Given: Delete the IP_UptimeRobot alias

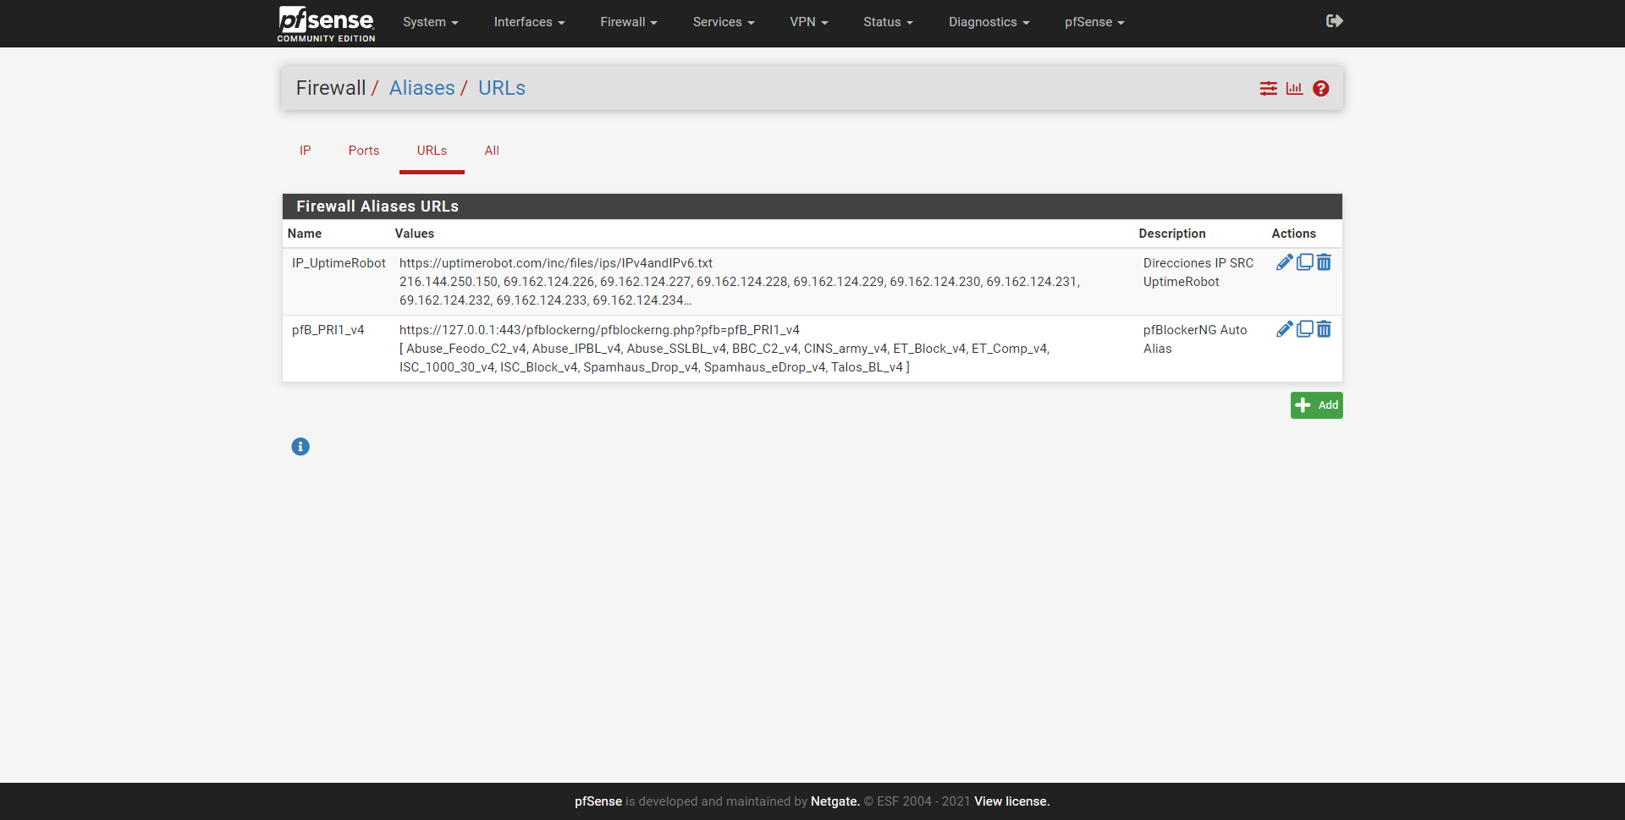Looking at the screenshot, I should pyautogui.click(x=1324, y=262).
